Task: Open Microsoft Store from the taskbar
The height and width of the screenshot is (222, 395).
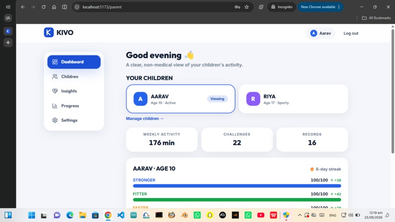Action: [95, 215]
